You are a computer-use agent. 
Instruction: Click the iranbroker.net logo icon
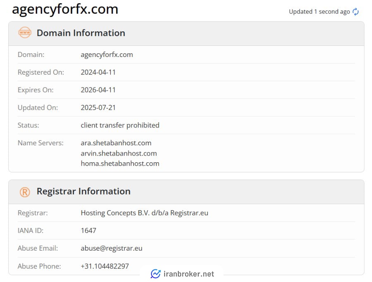coord(156,274)
